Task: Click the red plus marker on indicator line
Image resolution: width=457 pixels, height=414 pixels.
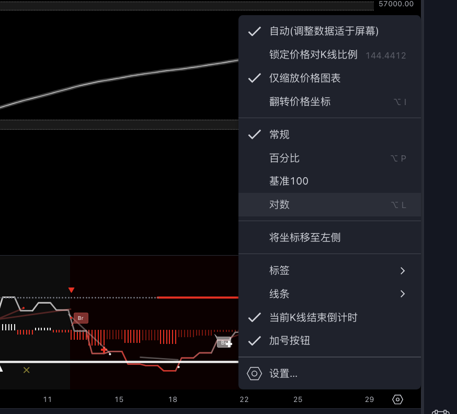Action: [x=104, y=350]
